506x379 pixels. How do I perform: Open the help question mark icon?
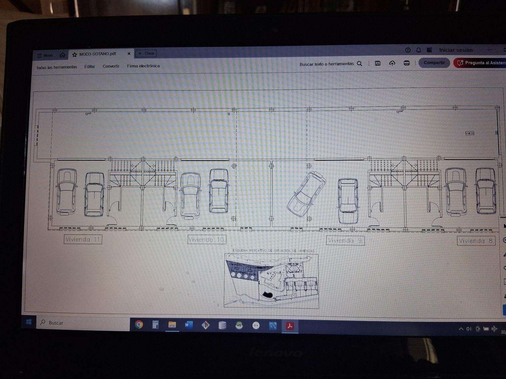[x=408, y=50]
